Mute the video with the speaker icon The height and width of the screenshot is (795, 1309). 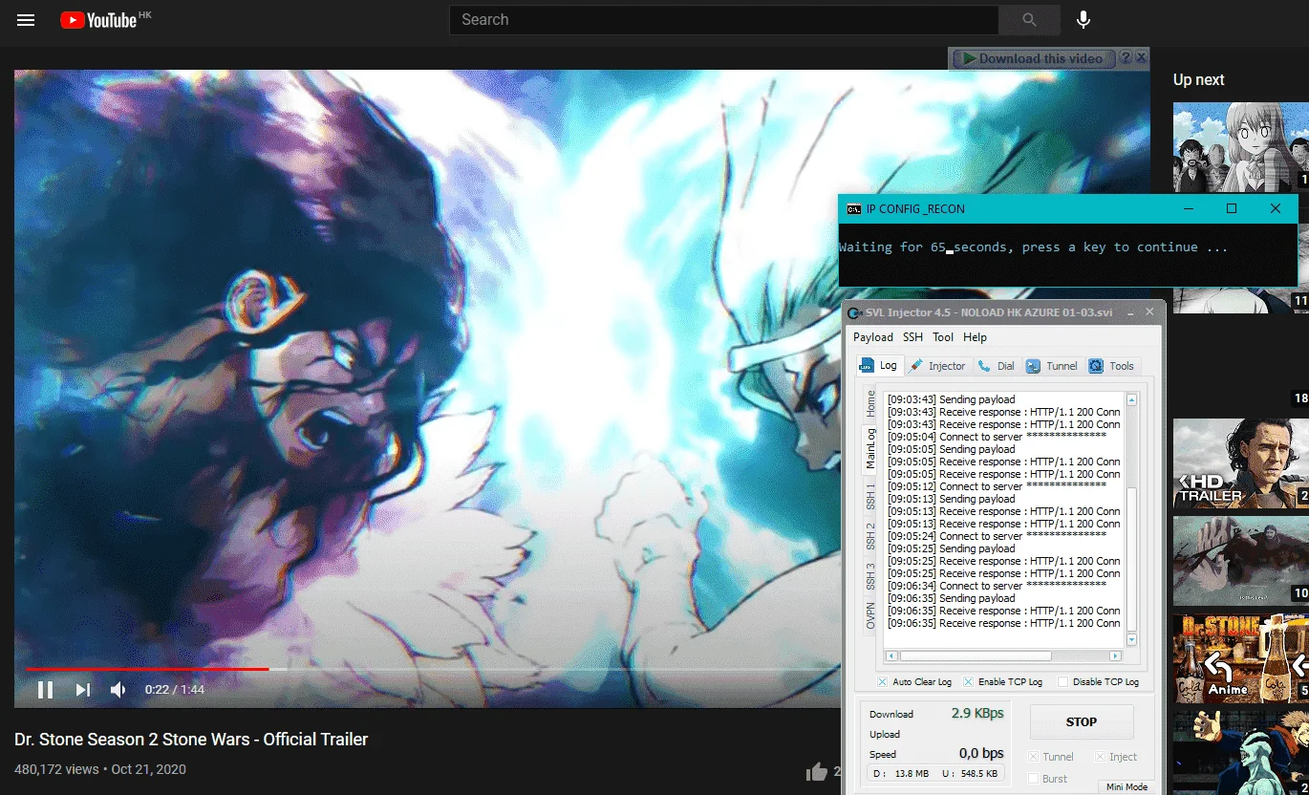118,690
